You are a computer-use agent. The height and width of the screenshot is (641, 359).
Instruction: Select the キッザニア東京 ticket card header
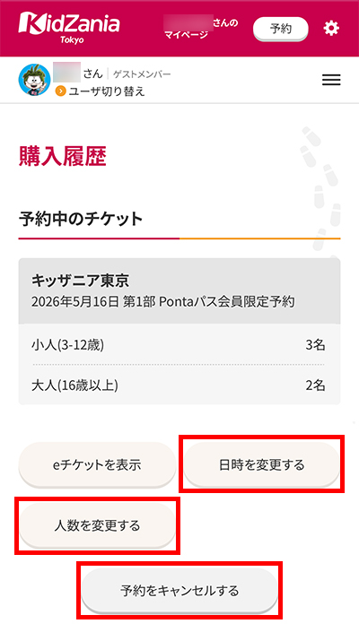pyautogui.click(x=179, y=291)
